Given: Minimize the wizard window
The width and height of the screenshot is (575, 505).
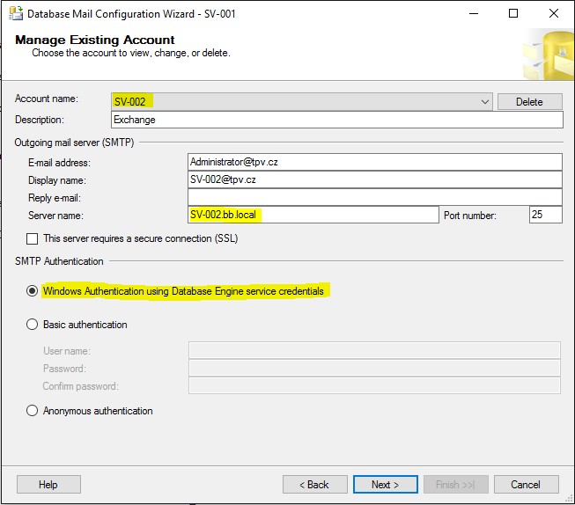Looking at the screenshot, I should click(474, 14).
